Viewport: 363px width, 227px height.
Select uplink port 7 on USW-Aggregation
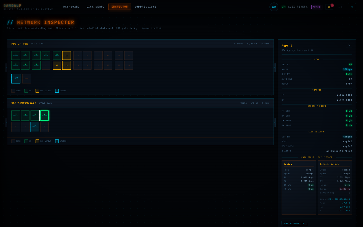(x=35, y=127)
